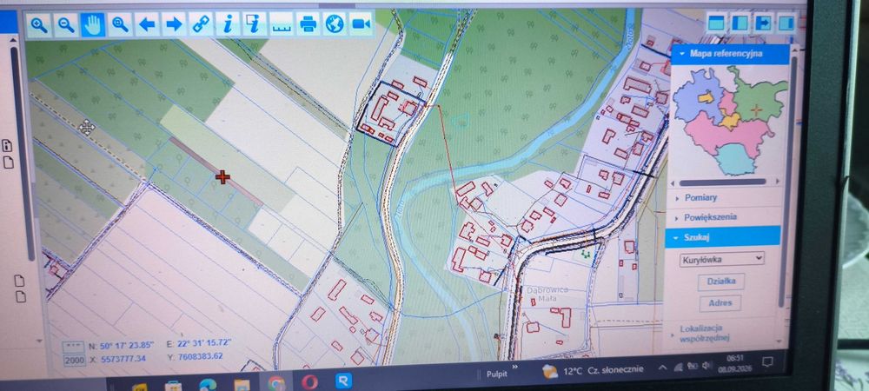This screenshot has width=869, height=391.
Task: Open Microsoft Edge from taskbar
Action: coord(208,386)
